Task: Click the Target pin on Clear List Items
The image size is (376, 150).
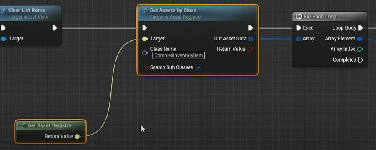Action: pyautogui.click(x=4, y=39)
